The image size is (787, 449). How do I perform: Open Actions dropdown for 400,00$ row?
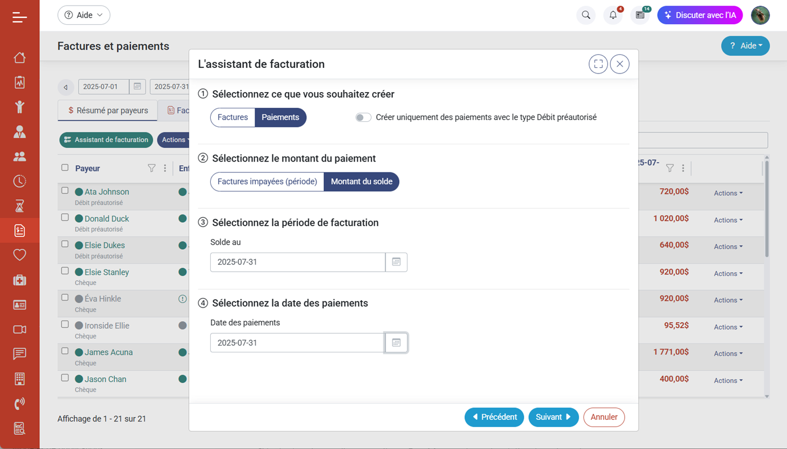[728, 381]
